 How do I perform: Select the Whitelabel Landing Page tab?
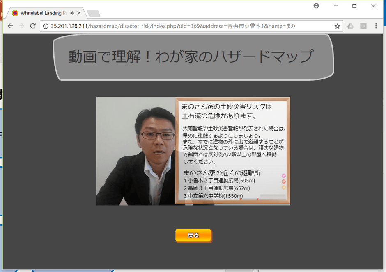pos(41,13)
